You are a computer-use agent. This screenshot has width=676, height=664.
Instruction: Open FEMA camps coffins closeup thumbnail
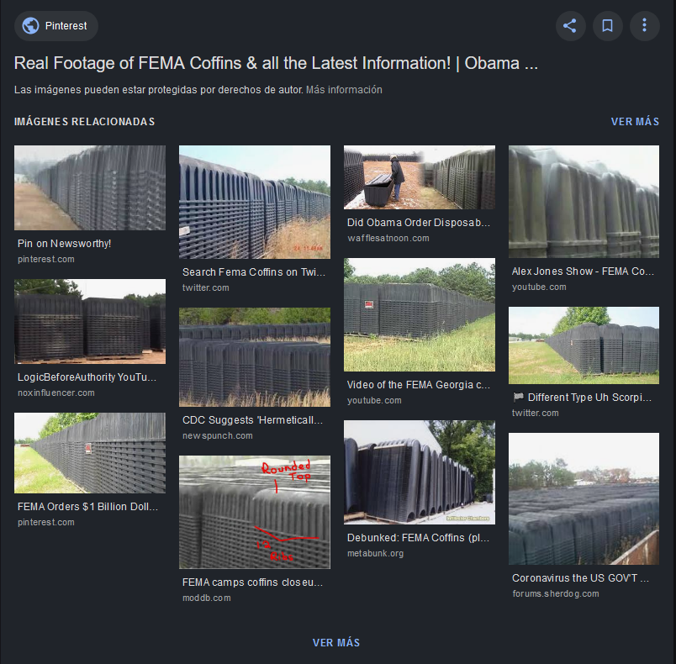(255, 513)
